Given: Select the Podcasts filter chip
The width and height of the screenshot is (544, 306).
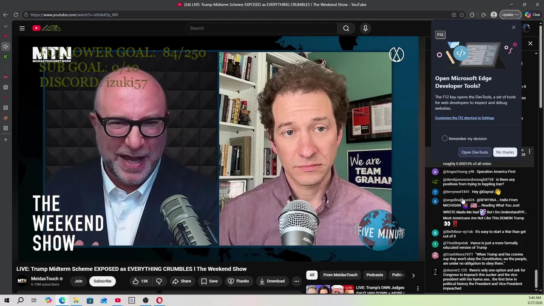Looking at the screenshot, I should [375, 275].
